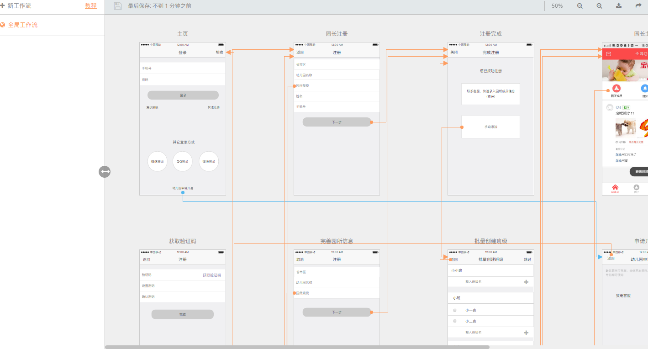Click the save disk icon
The image size is (648, 349).
tap(118, 6)
